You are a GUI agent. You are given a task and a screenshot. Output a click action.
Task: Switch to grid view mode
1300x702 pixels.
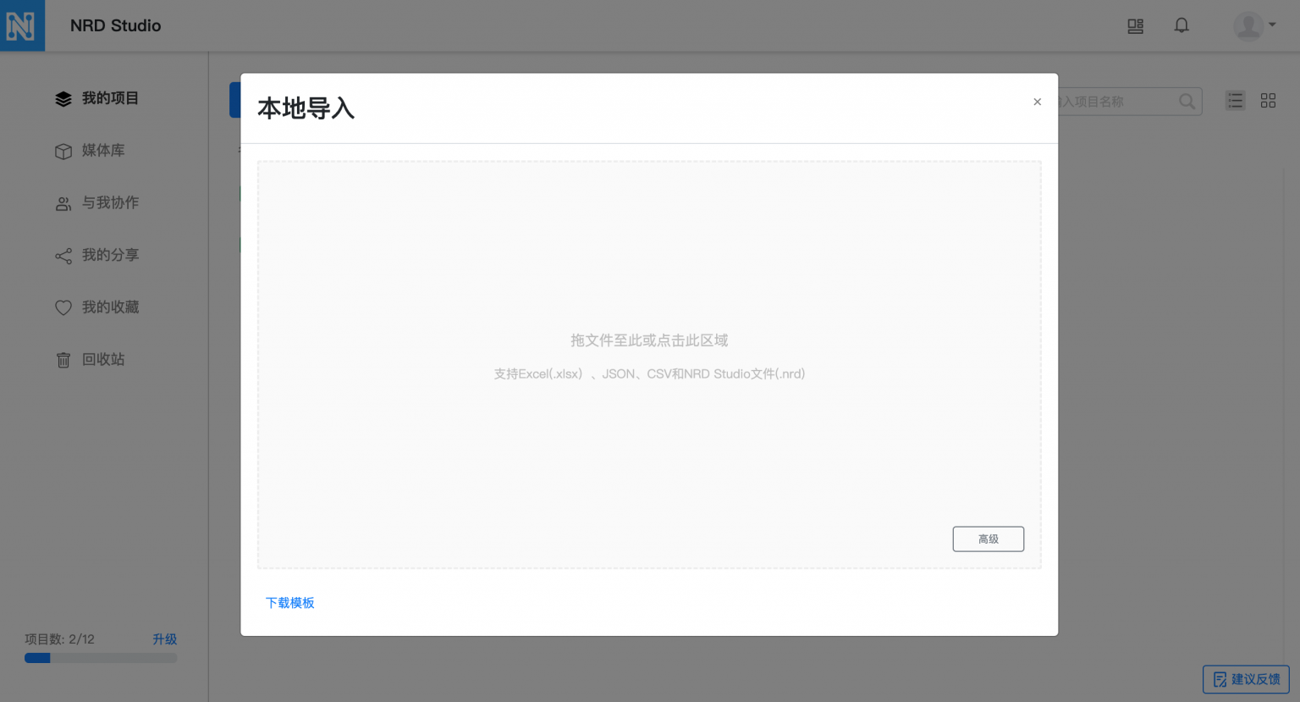[x=1268, y=100]
